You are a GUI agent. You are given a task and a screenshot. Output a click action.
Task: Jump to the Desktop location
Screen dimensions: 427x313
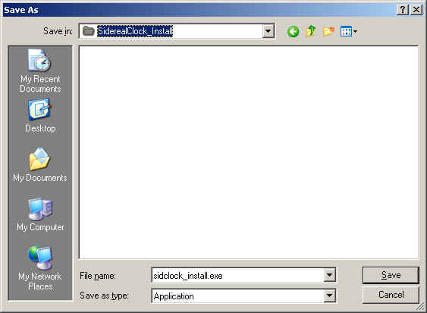coord(40,116)
